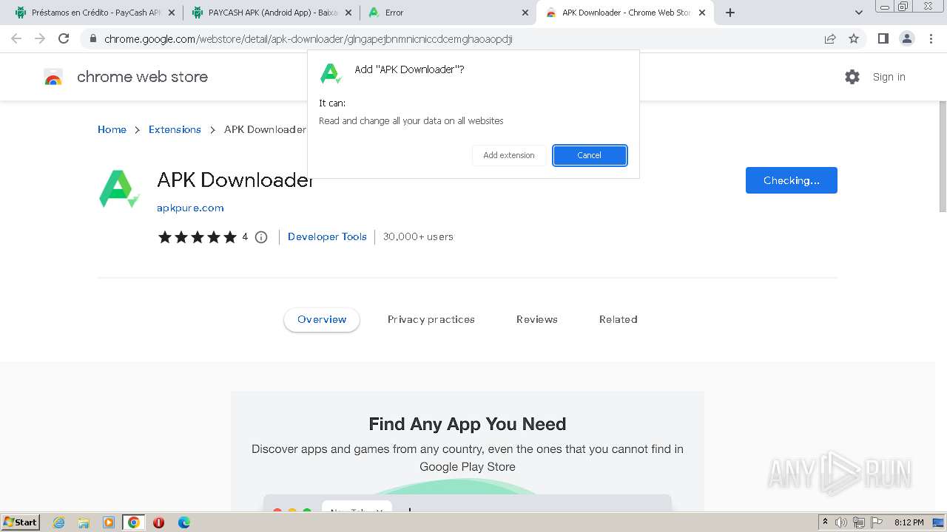947x532 pixels.
Task: Go back in browser history
Action: [16, 38]
